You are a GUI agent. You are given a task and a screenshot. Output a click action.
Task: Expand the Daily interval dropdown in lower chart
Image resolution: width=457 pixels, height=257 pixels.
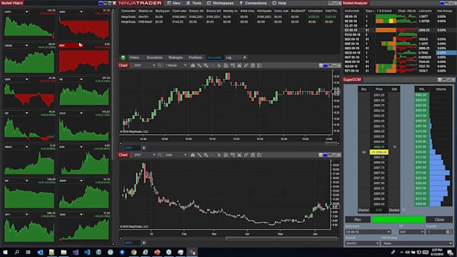click(x=185, y=155)
